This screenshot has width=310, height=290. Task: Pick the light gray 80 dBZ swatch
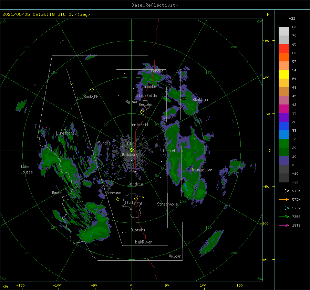pyautogui.click(x=284, y=31)
